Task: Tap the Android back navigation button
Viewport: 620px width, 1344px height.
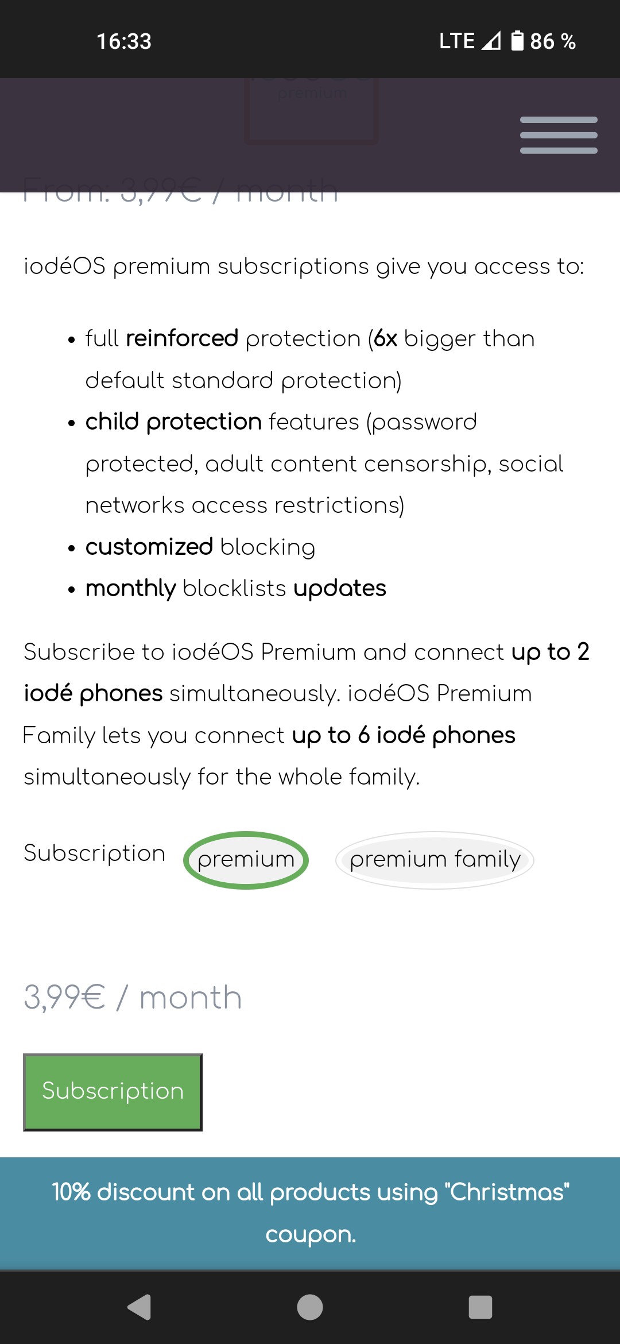Action: (139, 1307)
